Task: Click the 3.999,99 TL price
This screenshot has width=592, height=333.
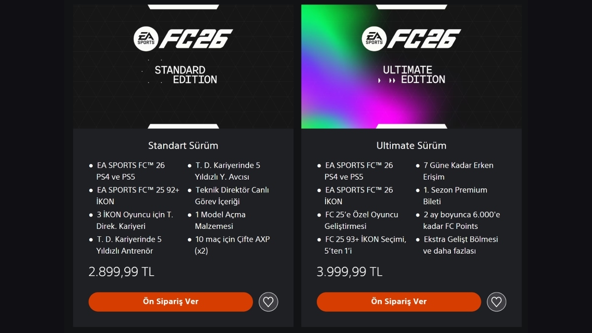Action: click(349, 272)
